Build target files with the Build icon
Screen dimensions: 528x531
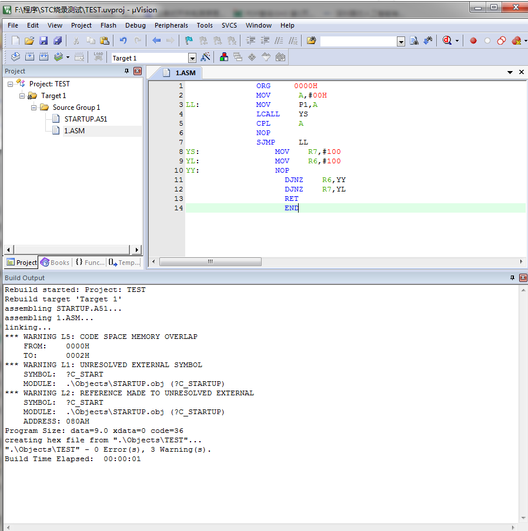point(29,57)
